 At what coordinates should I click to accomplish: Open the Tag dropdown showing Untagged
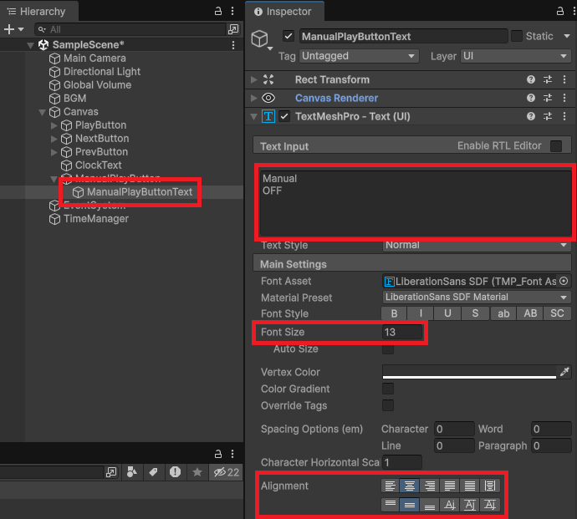point(360,56)
